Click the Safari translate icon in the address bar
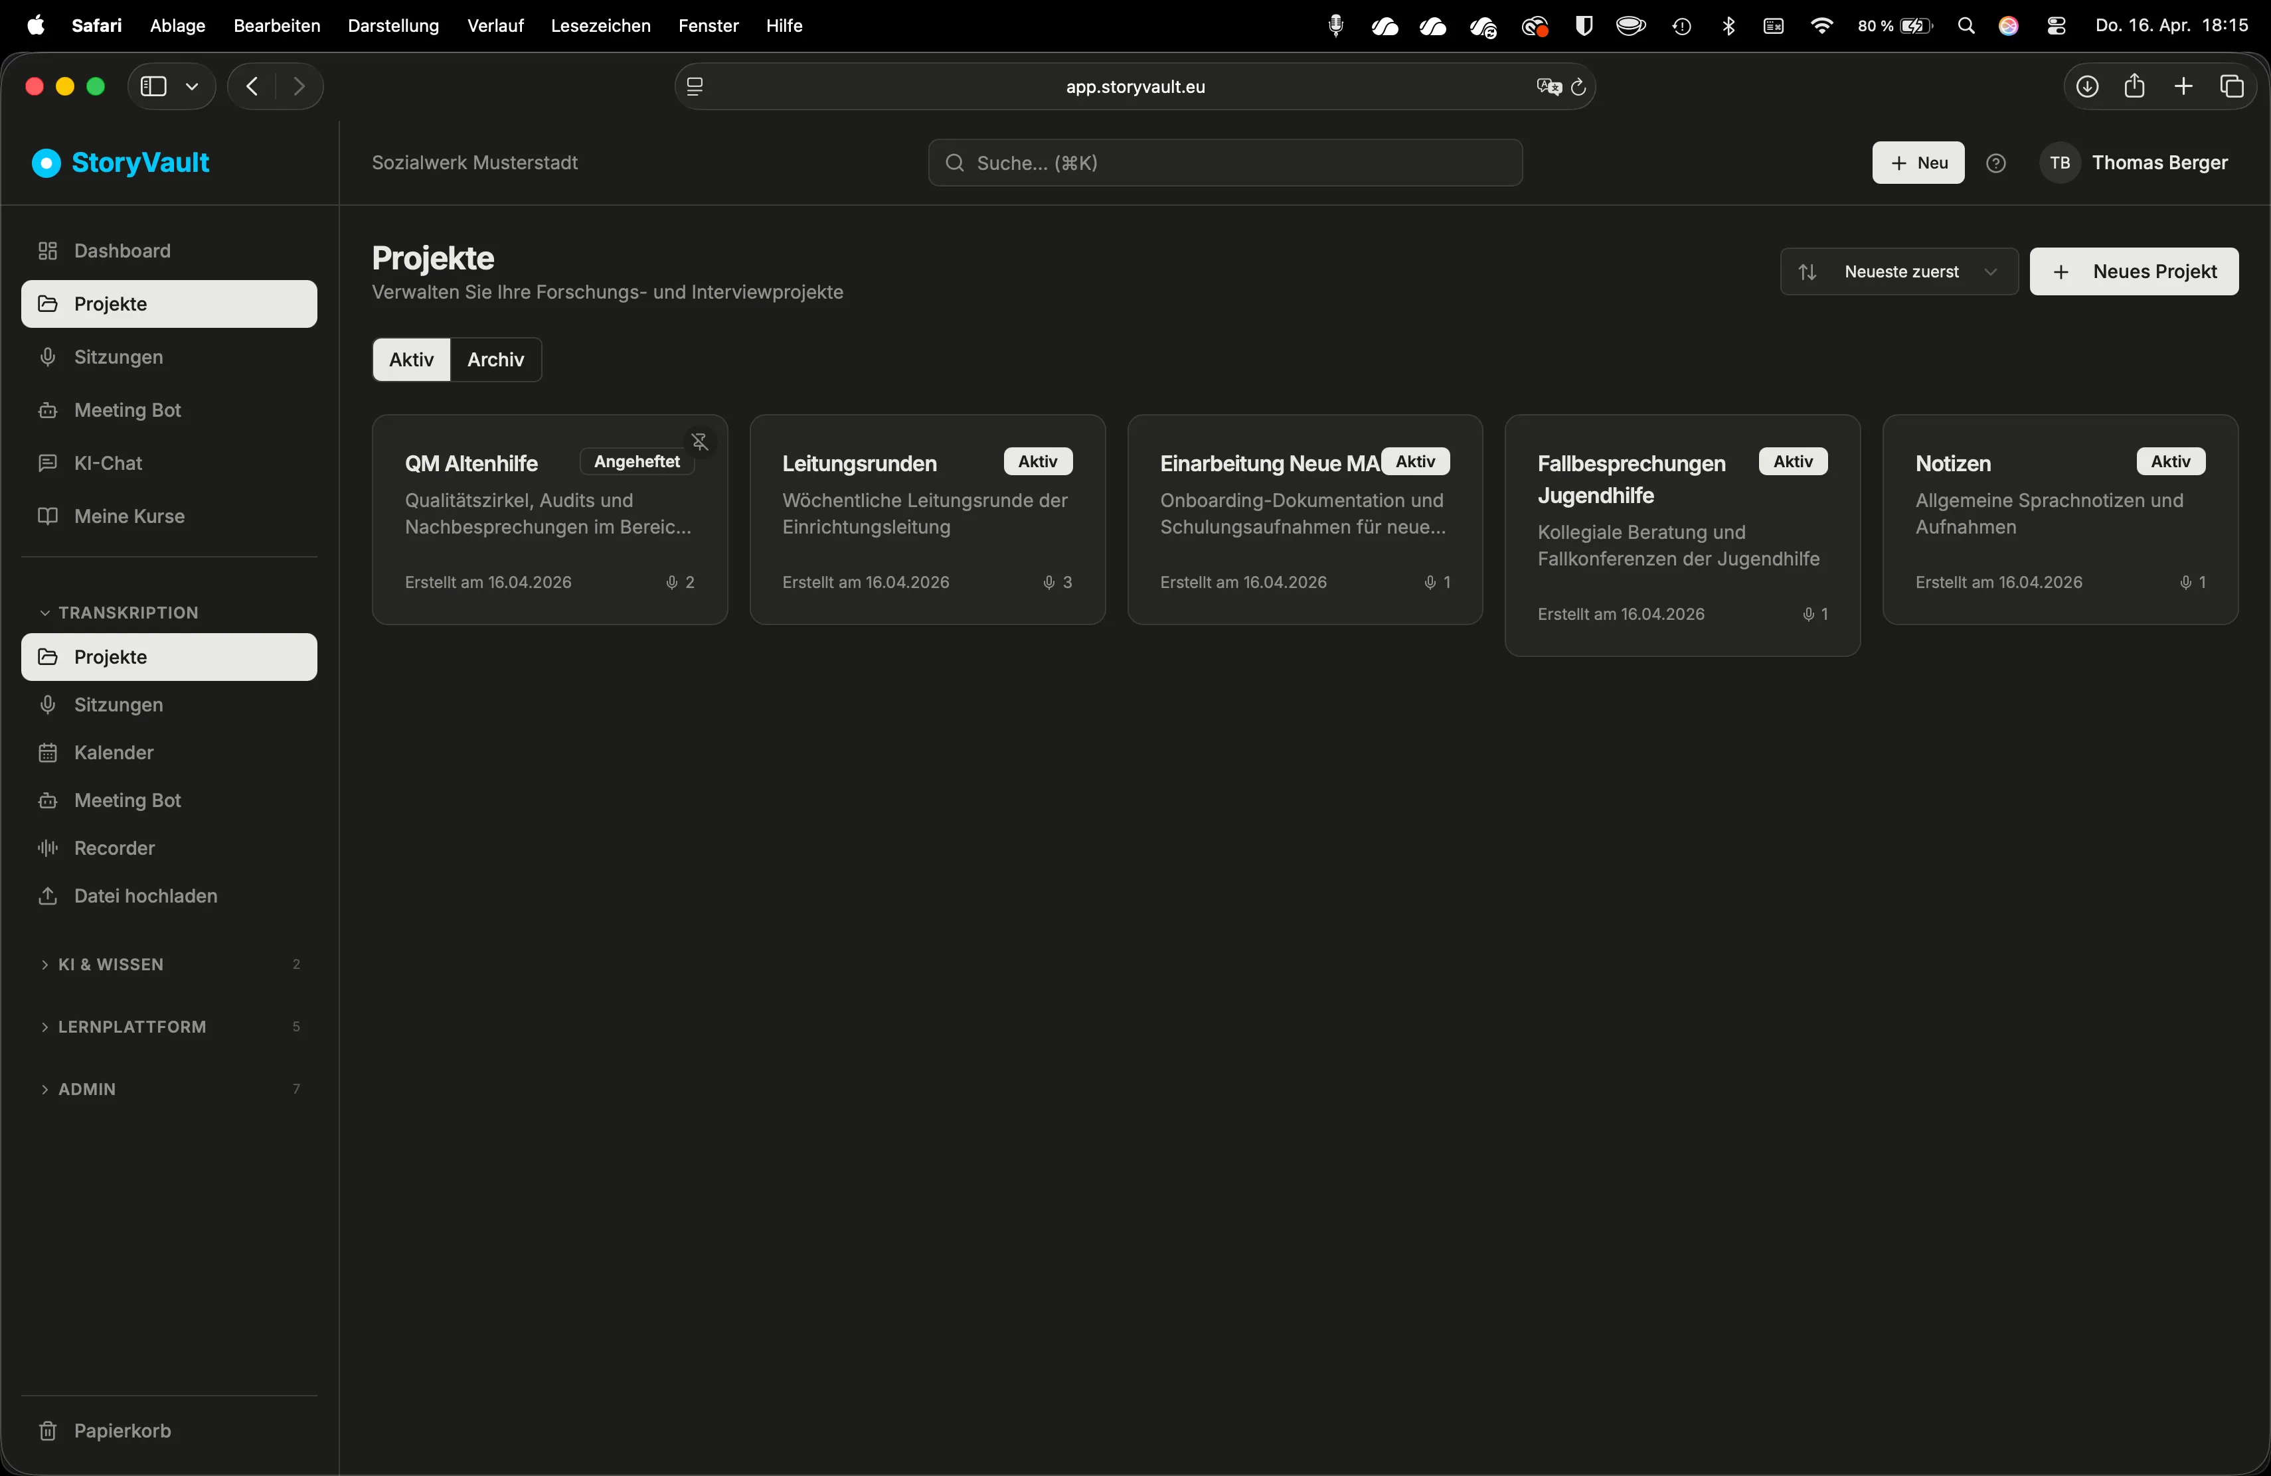 (x=1549, y=87)
